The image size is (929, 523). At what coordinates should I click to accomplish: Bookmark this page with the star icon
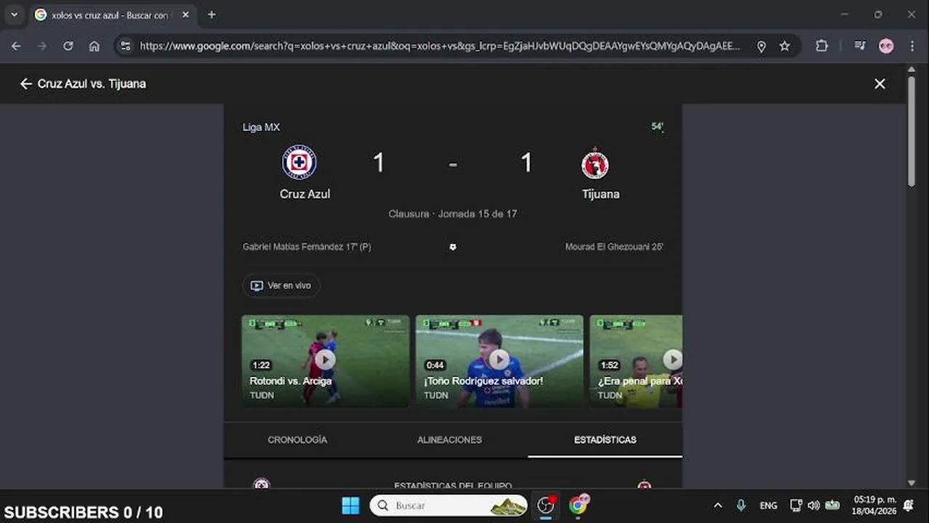(x=784, y=46)
